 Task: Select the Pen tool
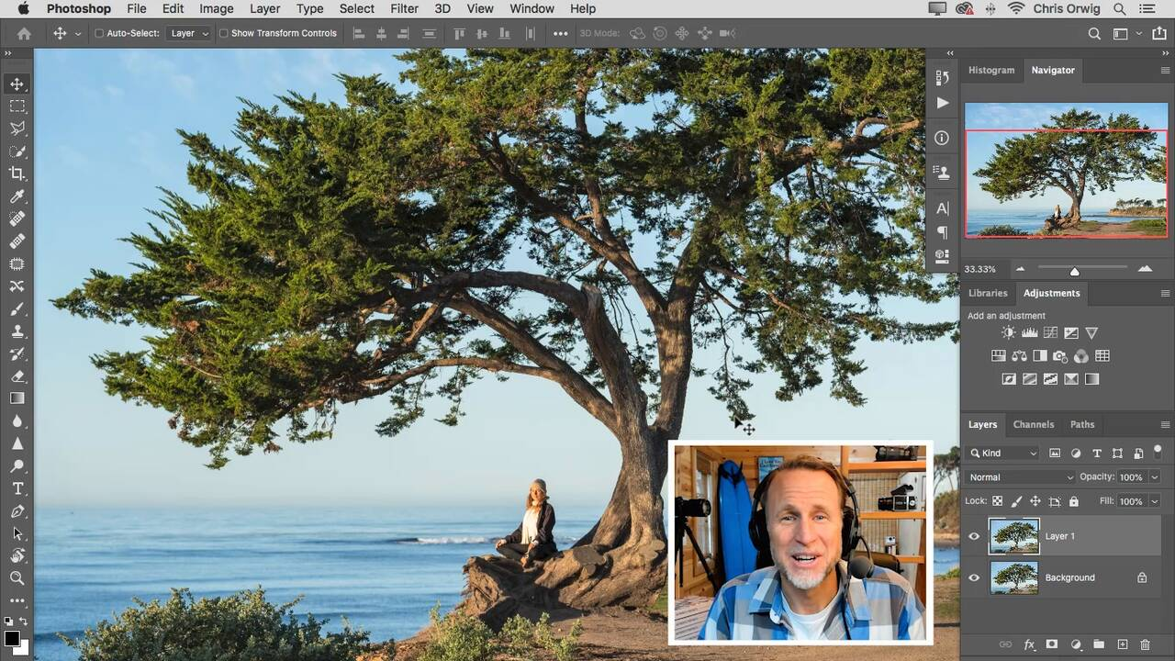tap(17, 510)
